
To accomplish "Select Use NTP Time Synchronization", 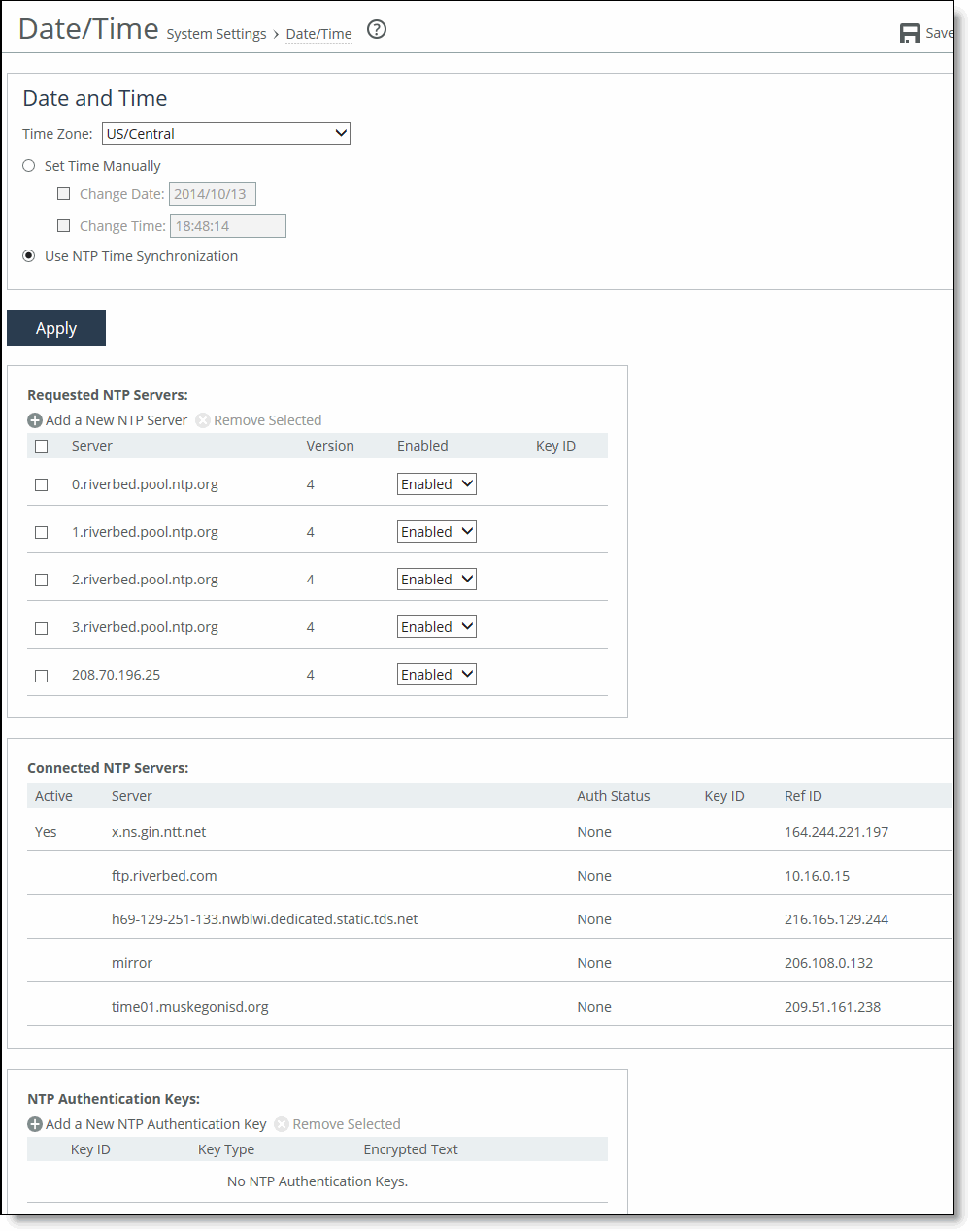I will coord(28,255).
